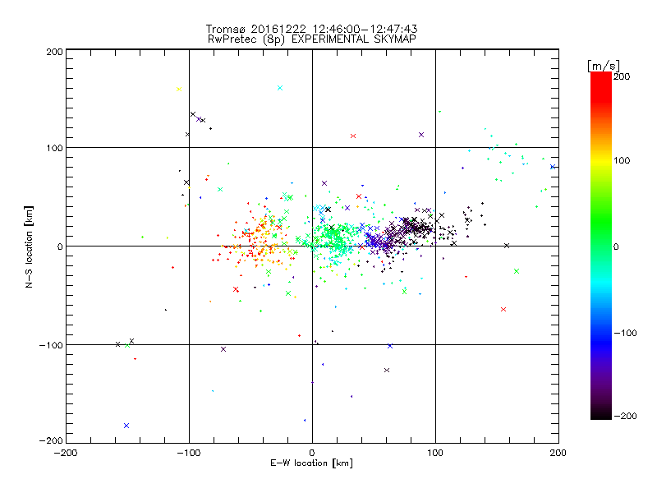Click the x-axis tick label "-100"

click(189, 453)
